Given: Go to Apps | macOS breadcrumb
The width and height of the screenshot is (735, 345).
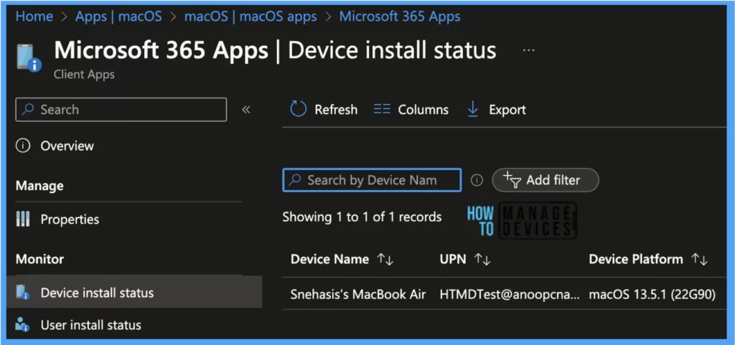Looking at the screenshot, I should click(x=118, y=16).
